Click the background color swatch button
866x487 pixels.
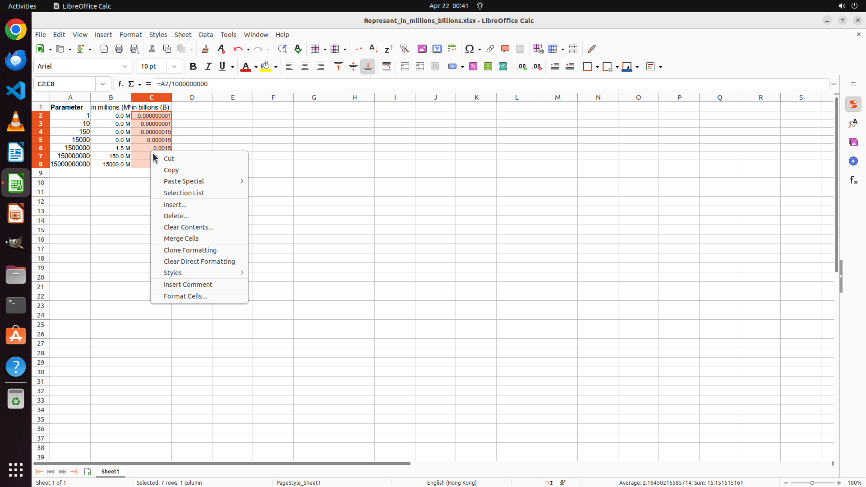coord(266,67)
